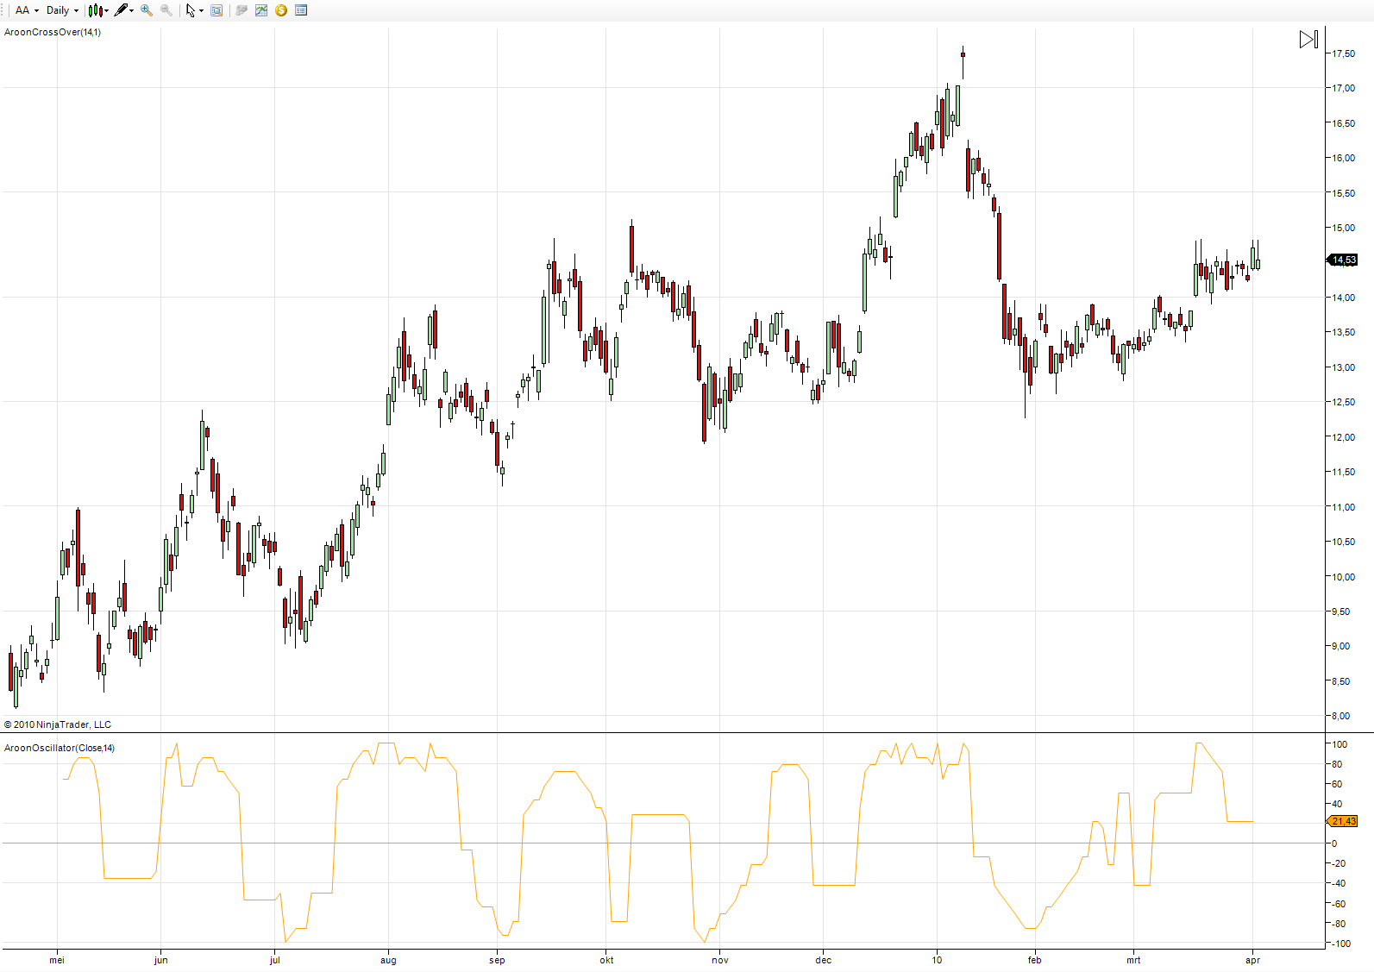Viewport: 1374px width, 972px height.
Task: Click the greyed strategies icon
Action: click(x=242, y=10)
